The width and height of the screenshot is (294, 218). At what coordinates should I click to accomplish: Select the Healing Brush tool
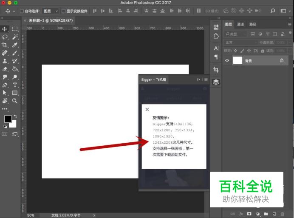[5, 53]
